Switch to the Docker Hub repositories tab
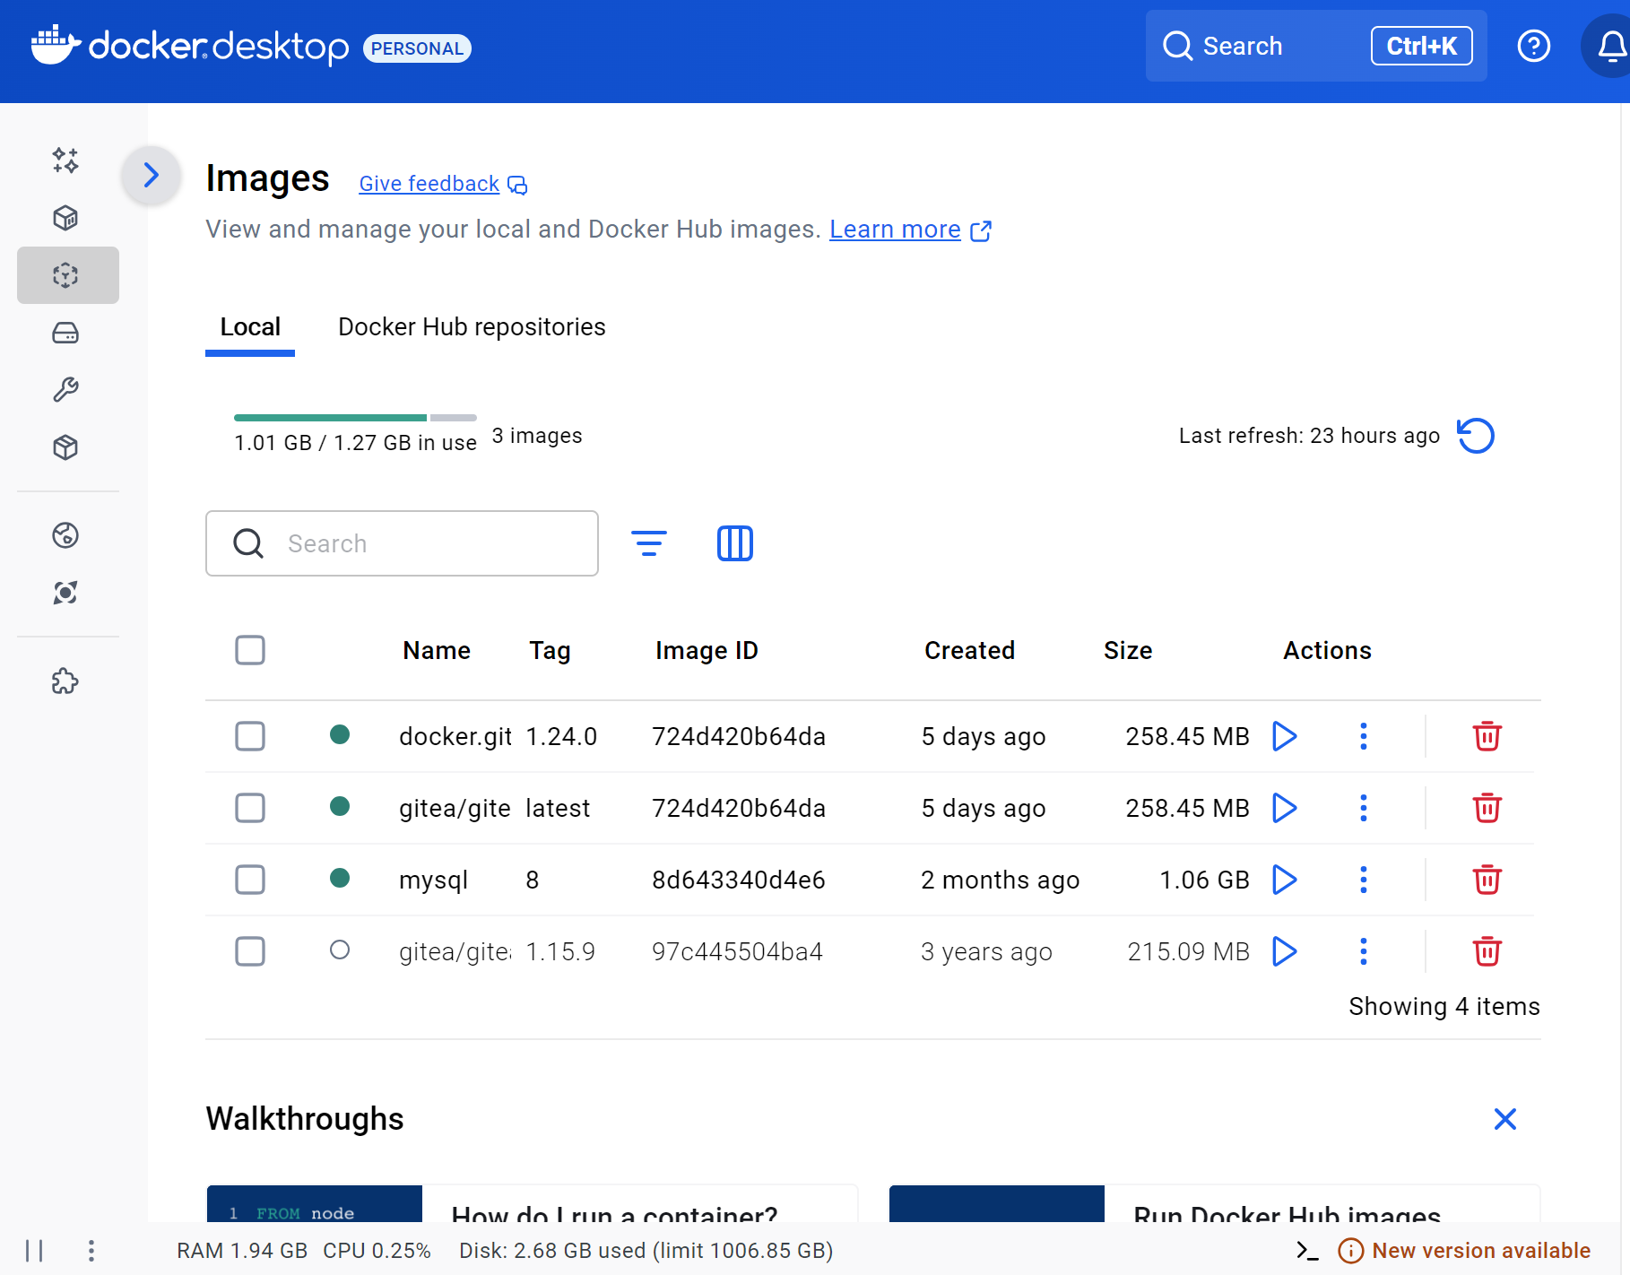 [471, 326]
